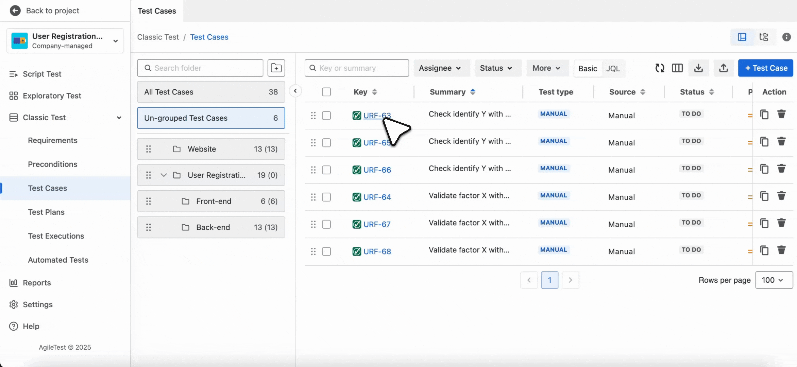Switch to the JQL tab

point(613,68)
